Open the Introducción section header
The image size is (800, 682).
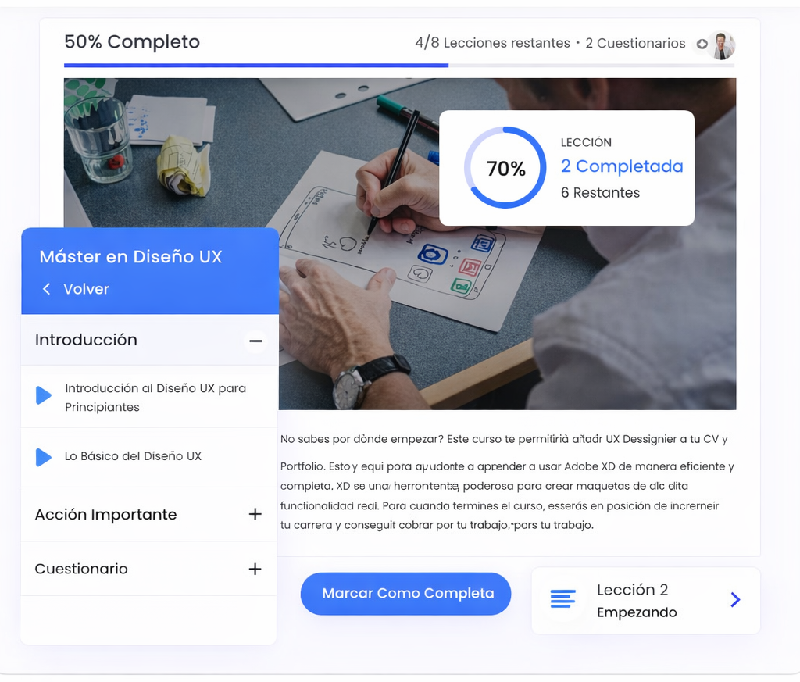pyautogui.click(x=149, y=341)
